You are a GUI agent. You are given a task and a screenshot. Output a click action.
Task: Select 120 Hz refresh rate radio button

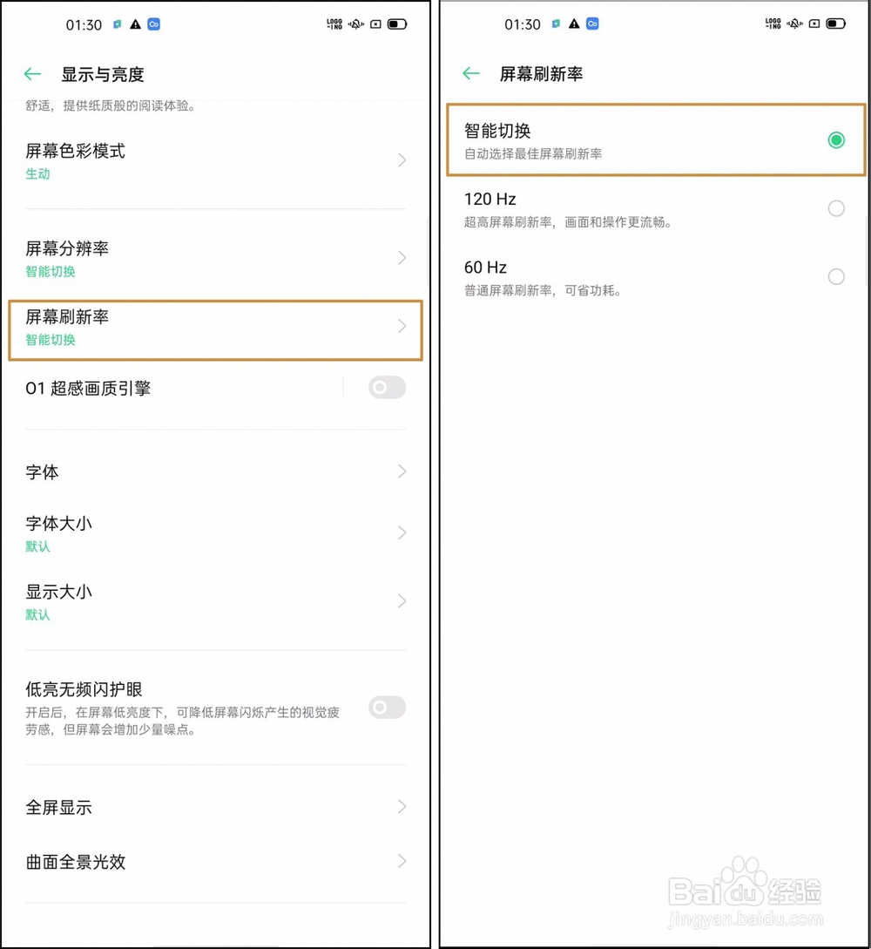[836, 208]
